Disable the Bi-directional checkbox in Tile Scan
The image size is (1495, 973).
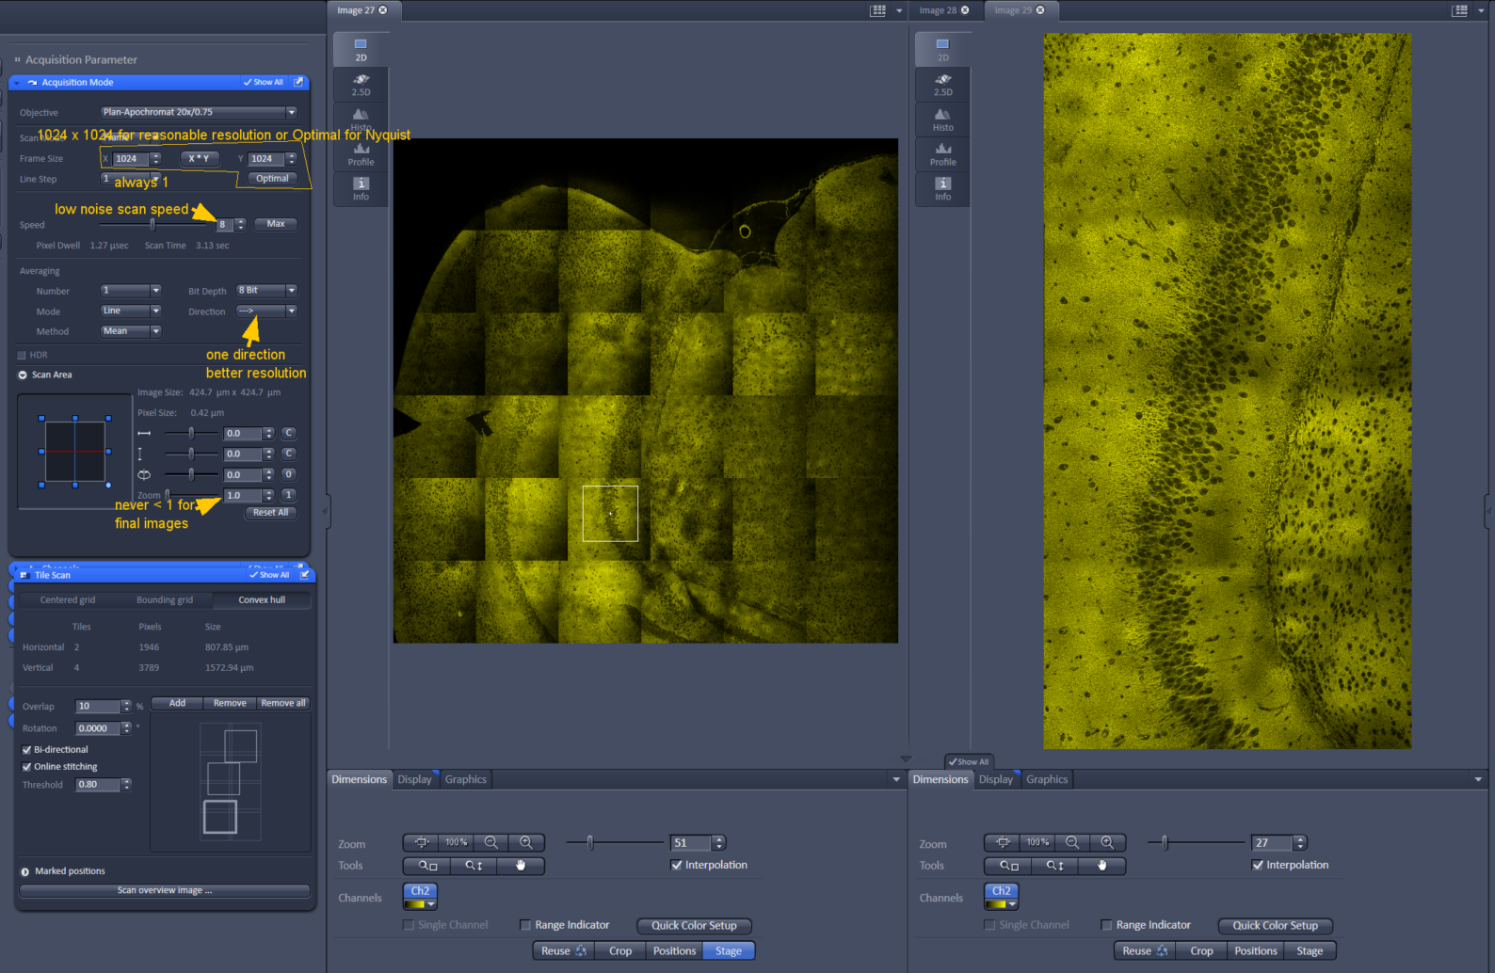[x=27, y=750]
